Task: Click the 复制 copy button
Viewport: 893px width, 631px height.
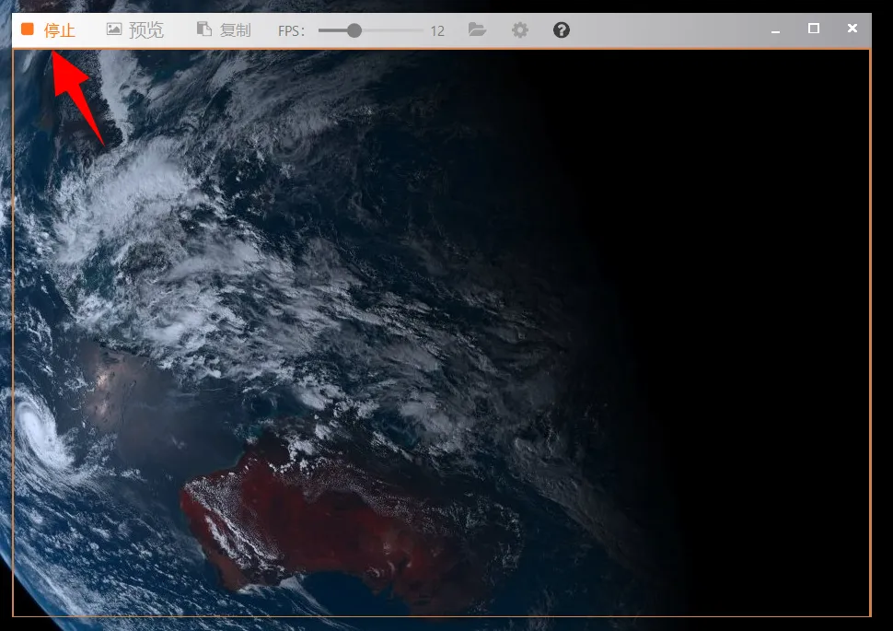Action: click(x=224, y=29)
